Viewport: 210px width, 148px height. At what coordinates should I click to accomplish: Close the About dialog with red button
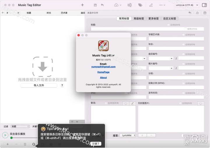79,35
